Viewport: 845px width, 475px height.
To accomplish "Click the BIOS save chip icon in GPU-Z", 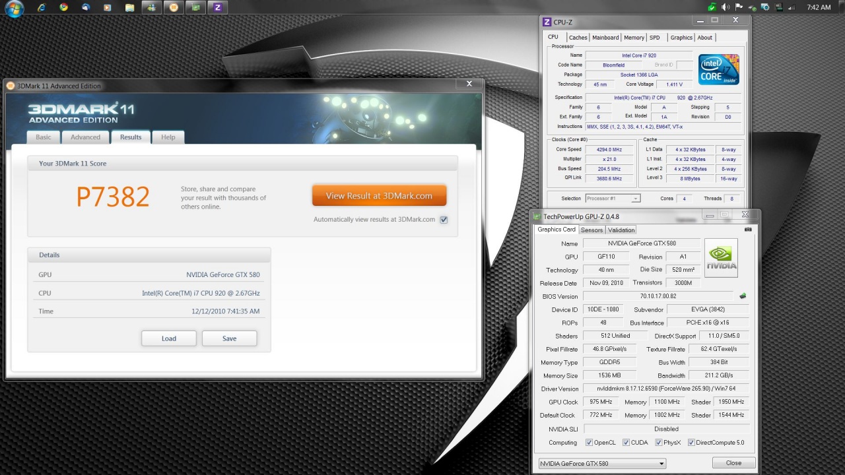I will [743, 296].
